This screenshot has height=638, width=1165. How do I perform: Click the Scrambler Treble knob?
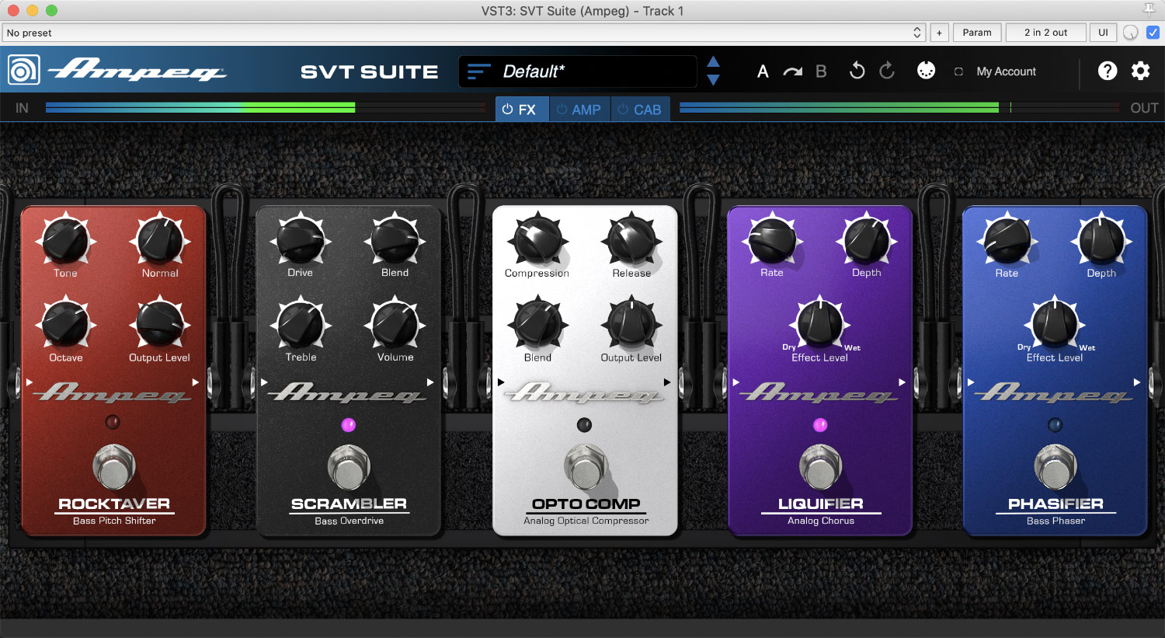301,324
